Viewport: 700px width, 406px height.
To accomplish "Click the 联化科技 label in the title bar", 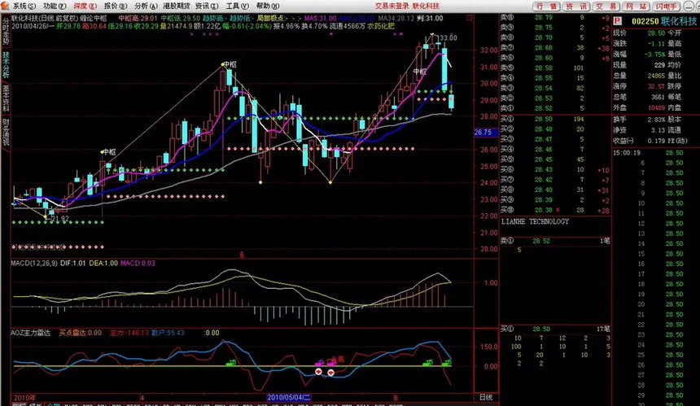I will click(426, 6).
